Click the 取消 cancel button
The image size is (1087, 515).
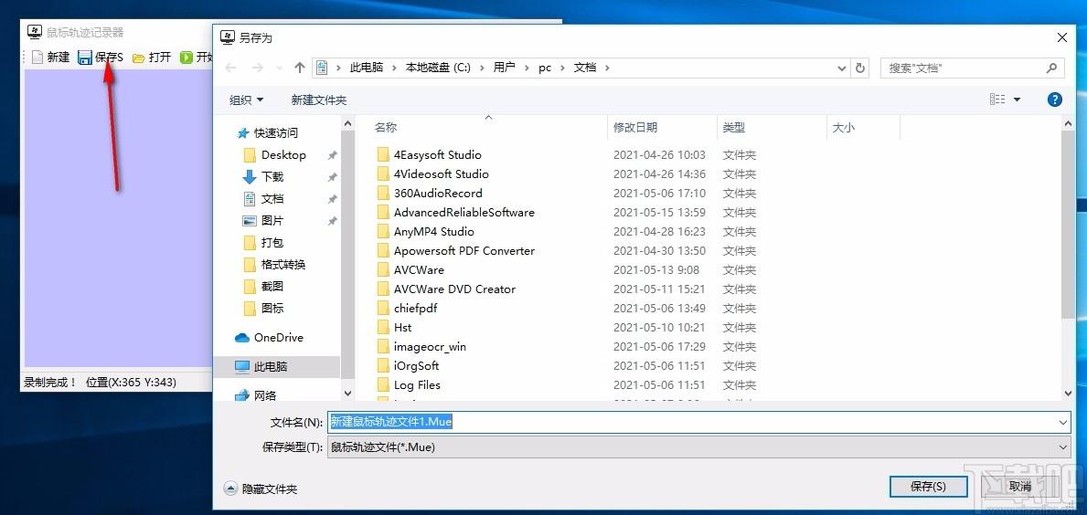click(x=1019, y=487)
